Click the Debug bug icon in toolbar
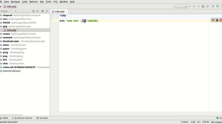 tap(194, 6)
